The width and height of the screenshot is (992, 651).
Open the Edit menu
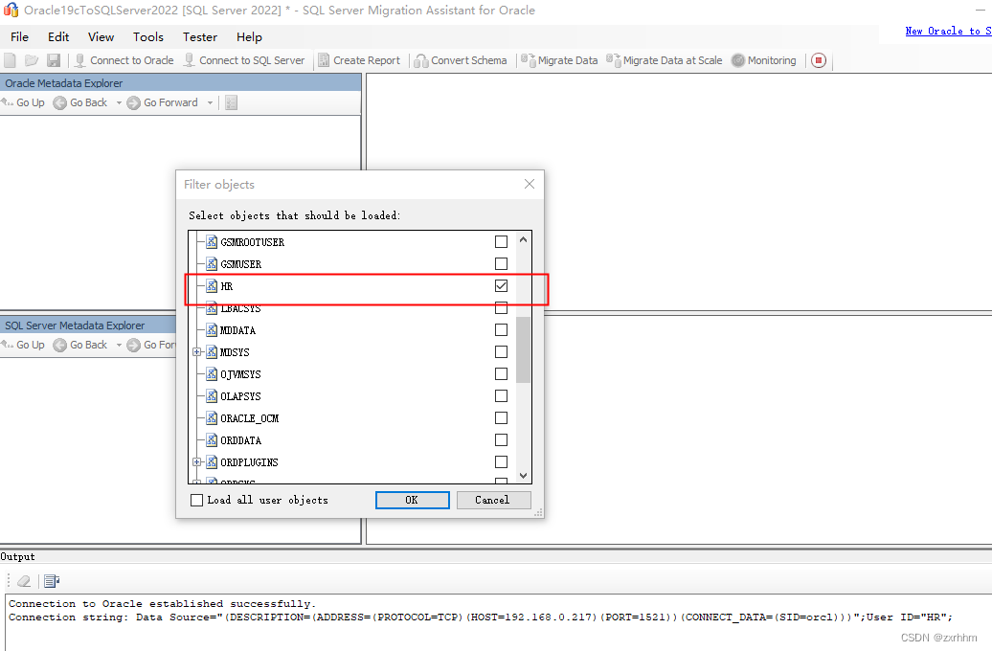58,36
